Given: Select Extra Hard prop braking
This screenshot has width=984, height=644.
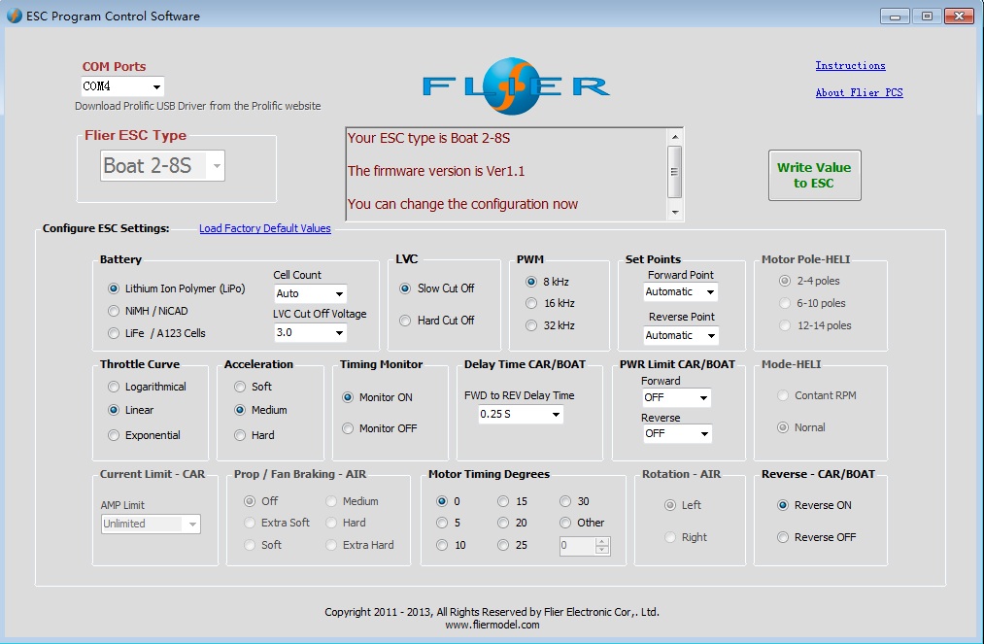Looking at the screenshot, I should [x=360, y=545].
